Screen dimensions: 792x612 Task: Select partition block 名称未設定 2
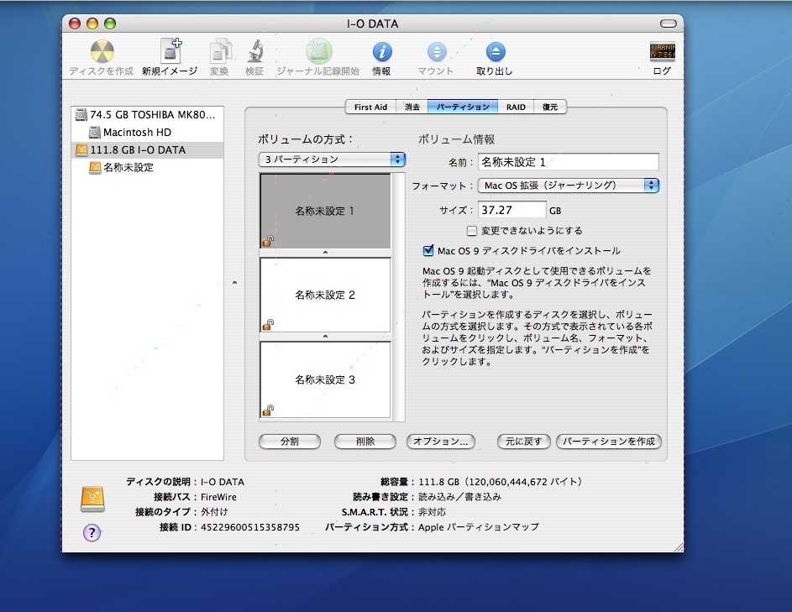click(325, 295)
